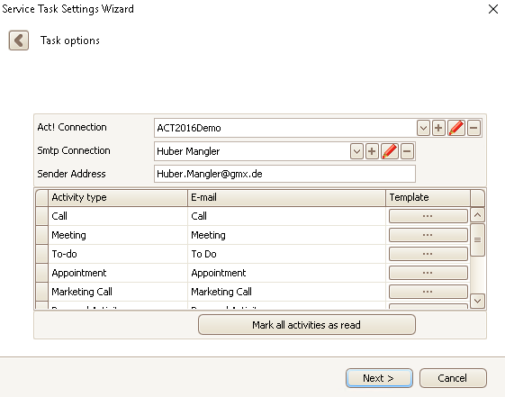Image resolution: width=505 pixels, height=397 pixels.
Task: Open the template for Marketing Call
Action: point(428,292)
